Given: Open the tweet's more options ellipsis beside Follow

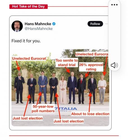Looking at the screenshot, I should (x=107, y=24).
